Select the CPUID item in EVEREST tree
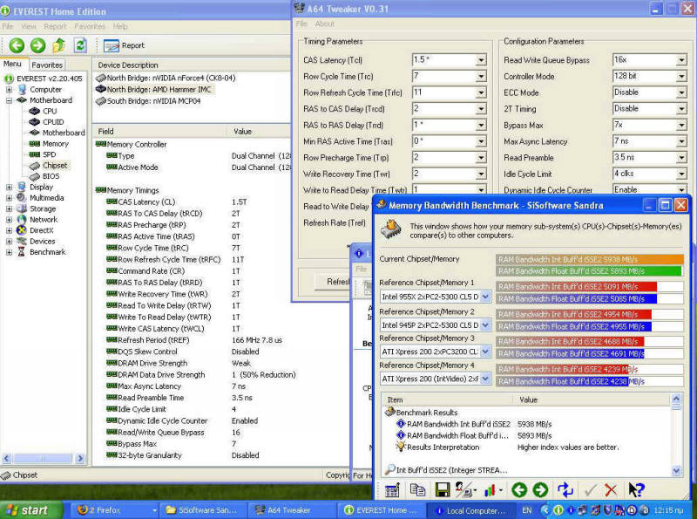 point(53,121)
